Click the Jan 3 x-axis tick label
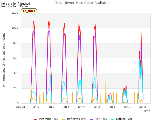166x124 pixels. pos(66,107)
